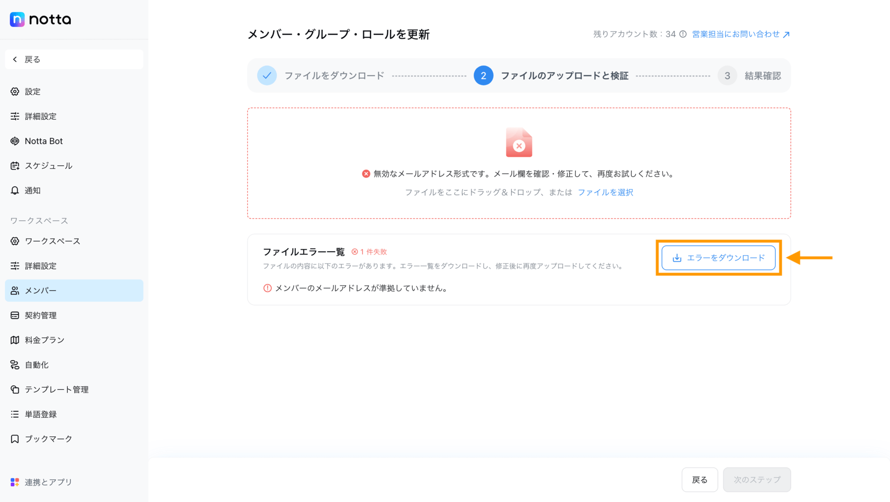Click the red X icon beside the invalid email message

pyautogui.click(x=366, y=174)
